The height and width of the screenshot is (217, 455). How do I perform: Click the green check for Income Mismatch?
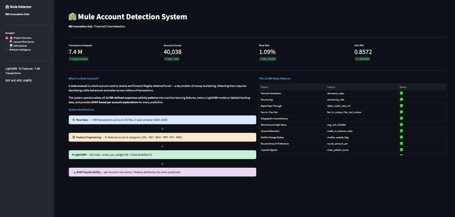401,131
